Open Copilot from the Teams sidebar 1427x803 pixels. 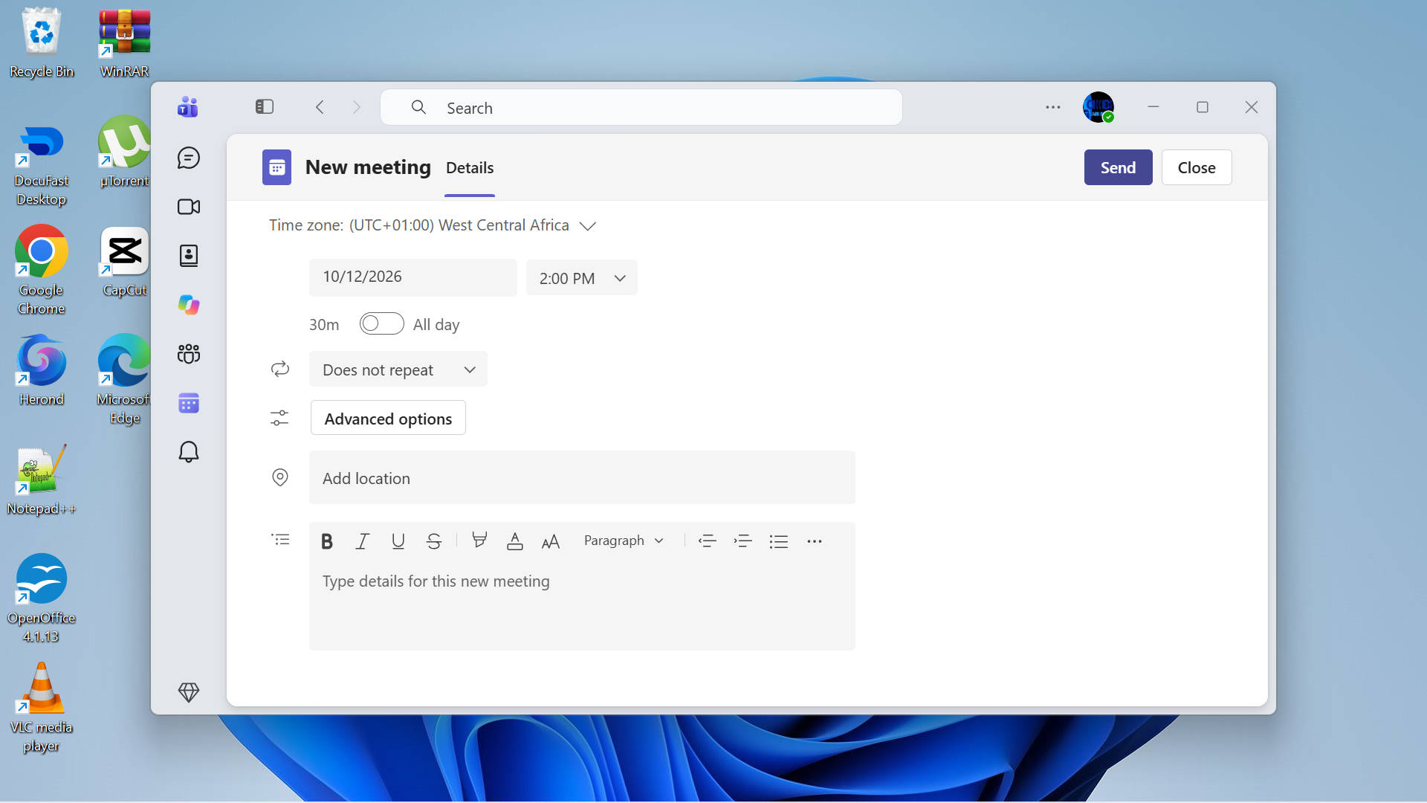click(189, 305)
